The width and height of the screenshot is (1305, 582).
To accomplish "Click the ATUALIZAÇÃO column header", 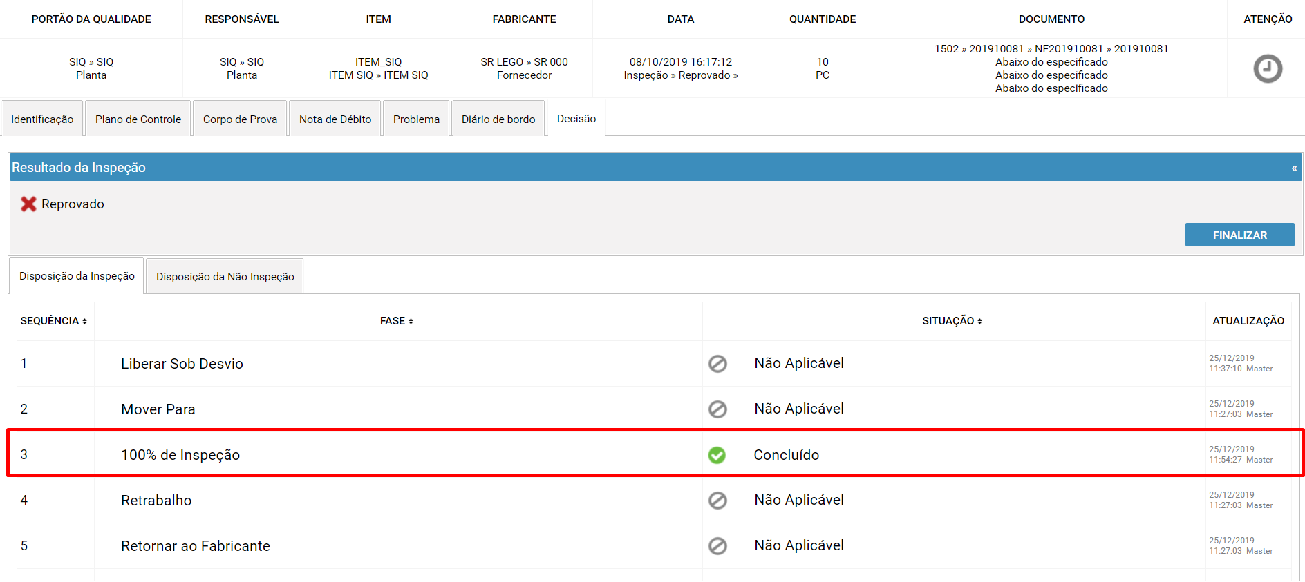I will (x=1248, y=321).
